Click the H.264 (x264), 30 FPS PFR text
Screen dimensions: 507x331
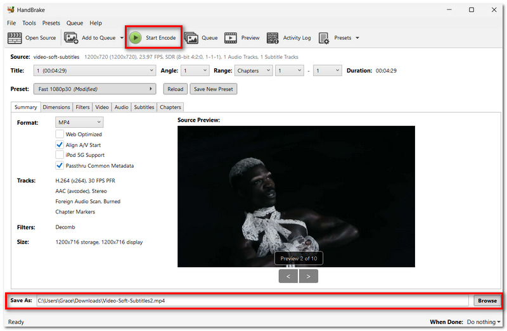[86, 180]
